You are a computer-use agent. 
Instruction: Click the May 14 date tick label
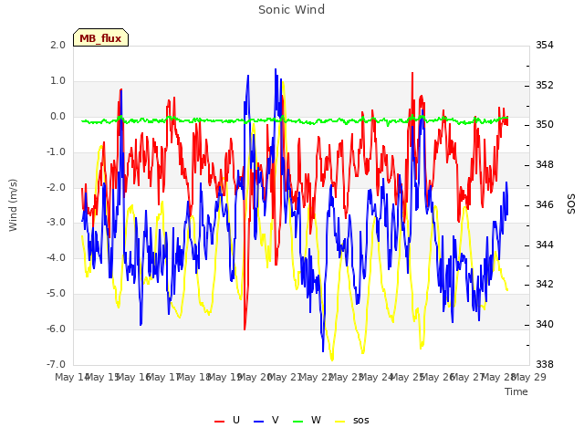[x=72, y=377]
